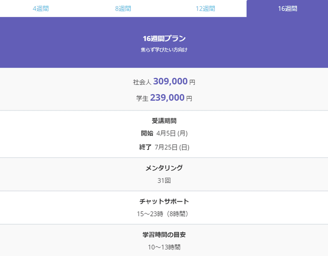The image size is (328, 256).
Task: Switch to the 8週間 plan tab
Action: click(x=123, y=9)
